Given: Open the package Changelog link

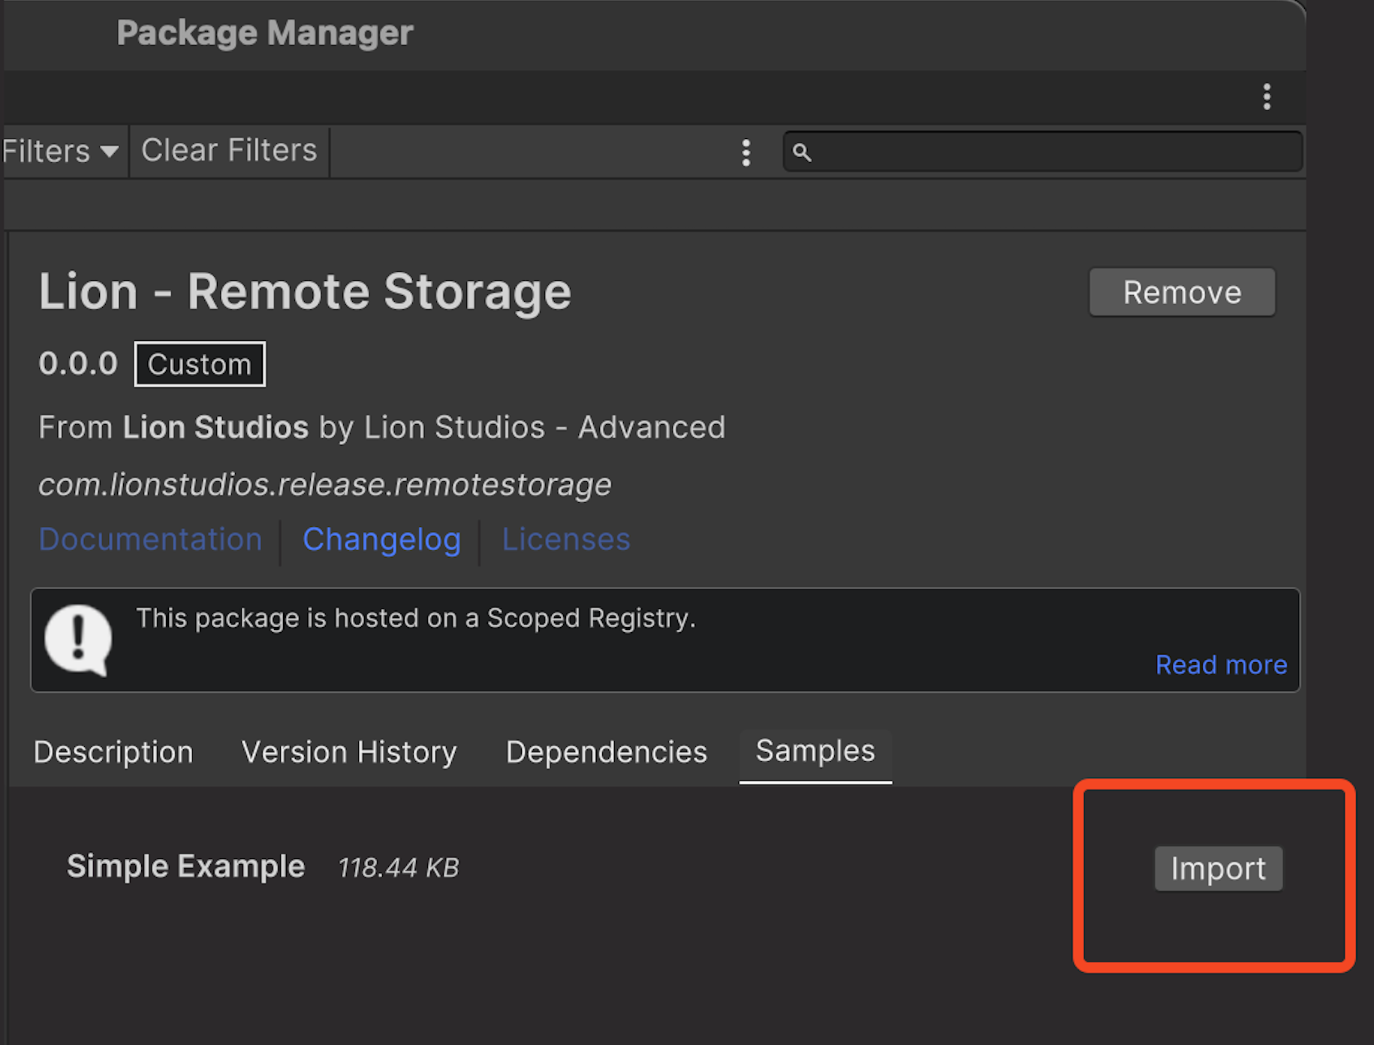Looking at the screenshot, I should [381, 540].
